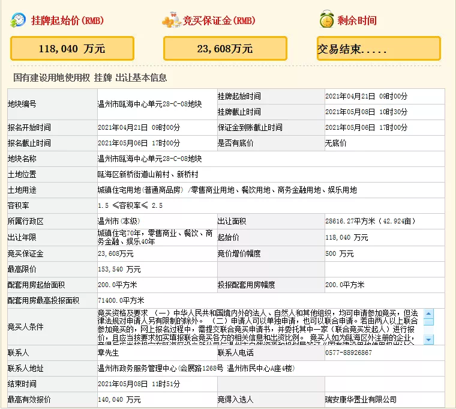
Task: Click the listing start price money icon
Action: (18, 20)
